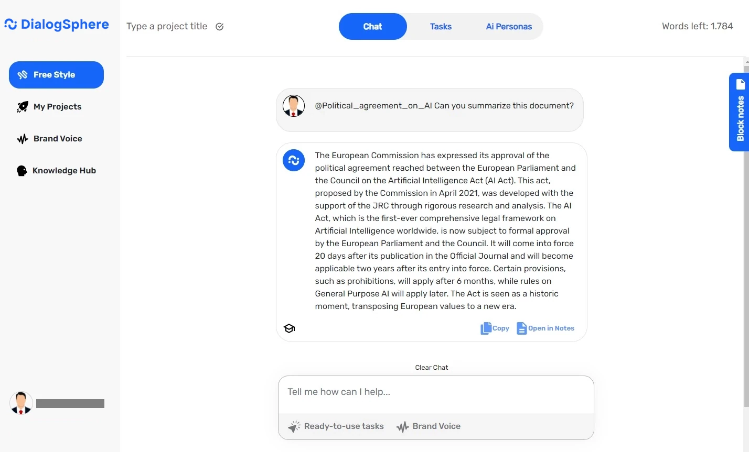Select Free Style in the sidebar
749x452 pixels.
click(x=56, y=75)
